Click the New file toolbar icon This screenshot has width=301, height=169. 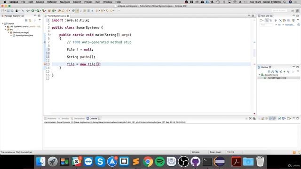[3, 11]
